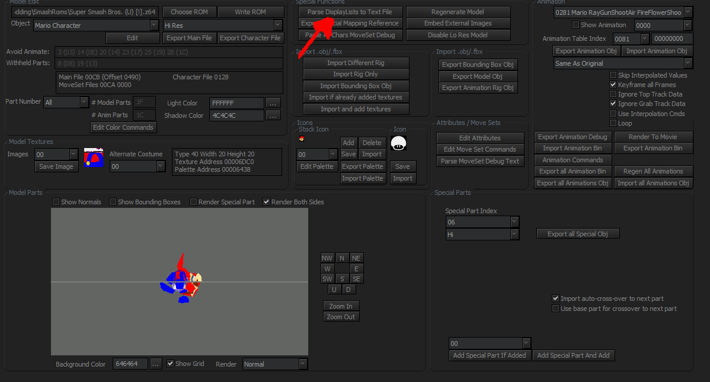Expand the Alternate Costume dropdown
Screen dimensions: 710x382
click(x=160, y=166)
